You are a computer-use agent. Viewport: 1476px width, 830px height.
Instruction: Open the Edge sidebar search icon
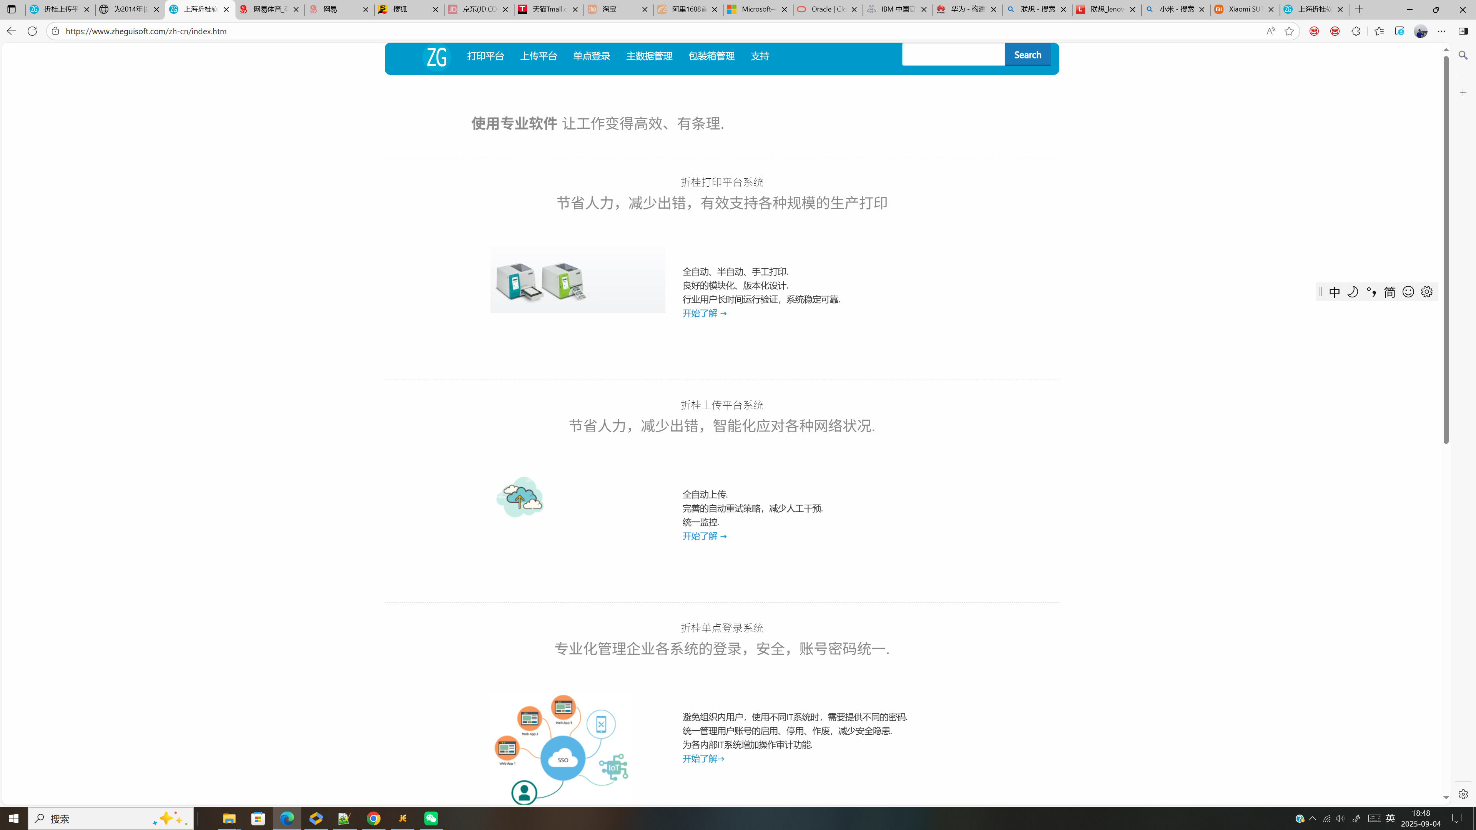click(x=1463, y=56)
